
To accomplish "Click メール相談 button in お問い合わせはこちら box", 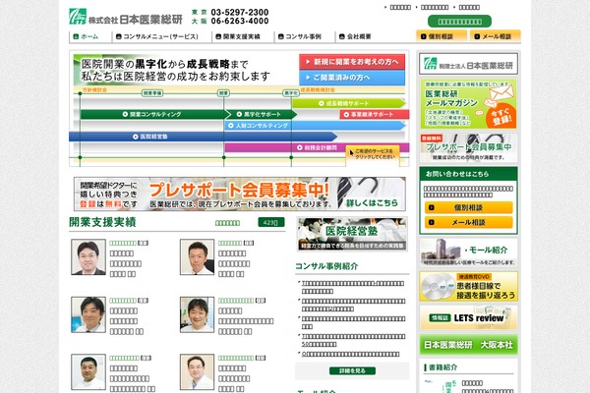I will [x=468, y=222].
